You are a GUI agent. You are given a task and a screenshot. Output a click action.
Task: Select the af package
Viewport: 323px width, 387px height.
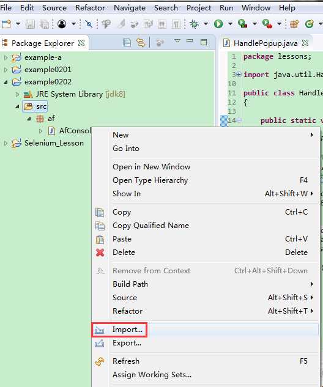[x=51, y=119]
